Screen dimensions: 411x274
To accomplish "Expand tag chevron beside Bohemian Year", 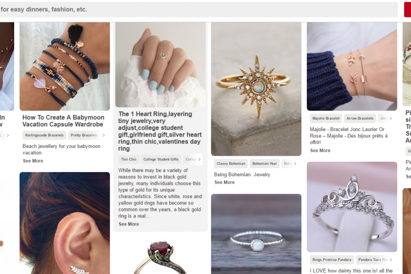I will (295, 163).
